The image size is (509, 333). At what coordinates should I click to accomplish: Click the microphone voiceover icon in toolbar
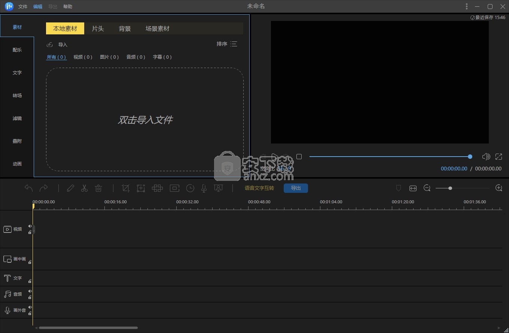(204, 188)
